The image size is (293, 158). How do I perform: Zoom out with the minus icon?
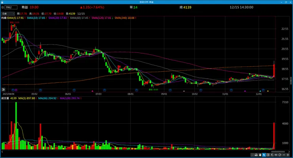click(x=284, y=155)
